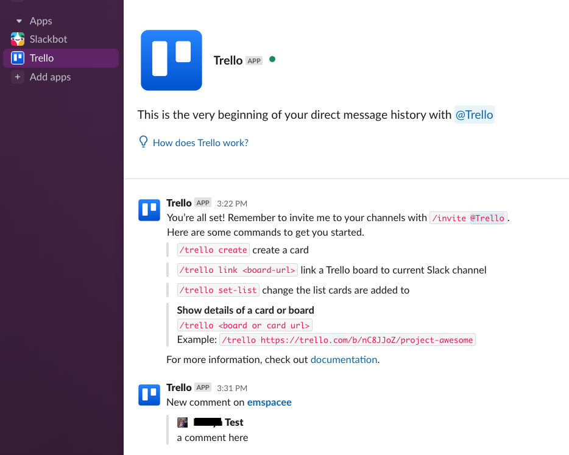Click the Trello avatar on 3:22 PM message
This screenshot has width=569, height=455.
coord(149,210)
